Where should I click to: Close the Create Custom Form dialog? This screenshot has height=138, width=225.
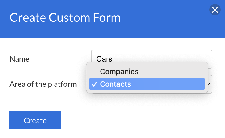(215, 10)
